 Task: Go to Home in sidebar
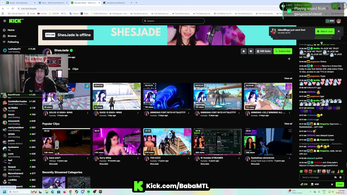coord(11,30)
